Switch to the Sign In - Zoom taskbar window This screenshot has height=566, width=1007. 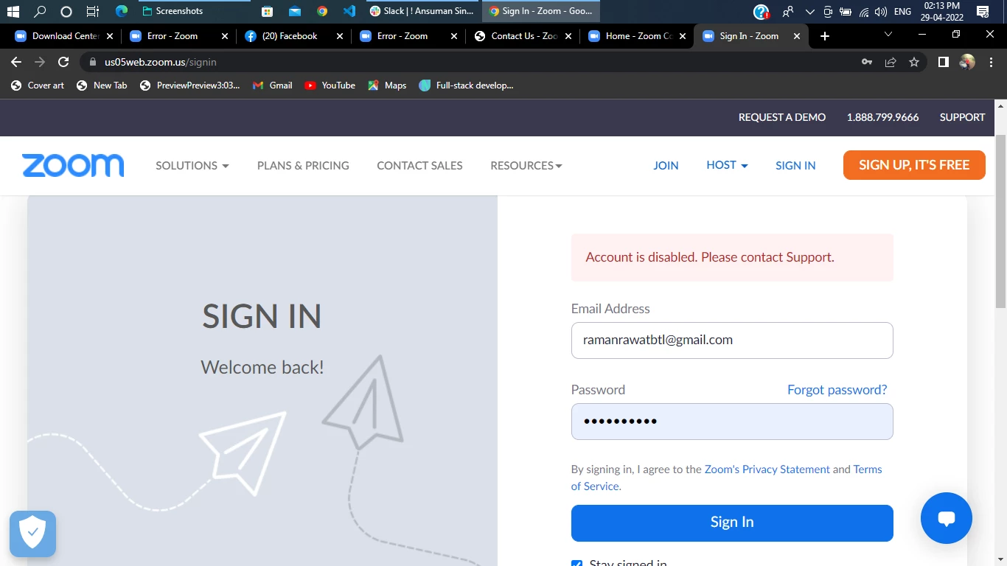(541, 11)
